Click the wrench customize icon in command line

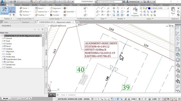[54, 95]
